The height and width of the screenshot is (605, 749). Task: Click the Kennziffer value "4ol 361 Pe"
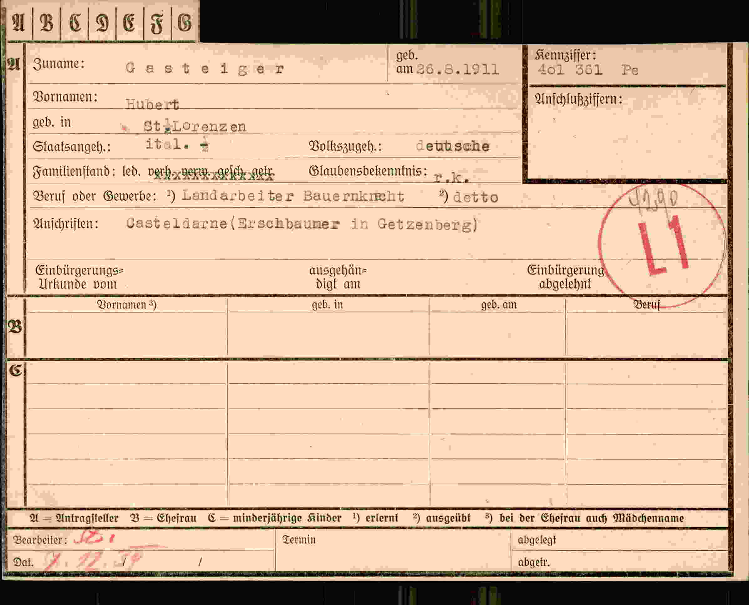pyautogui.click(x=588, y=70)
